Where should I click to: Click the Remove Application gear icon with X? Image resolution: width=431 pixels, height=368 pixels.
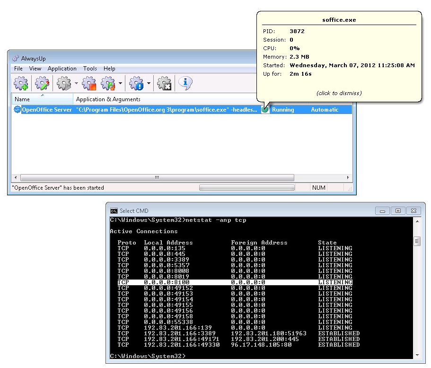(x=164, y=83)
